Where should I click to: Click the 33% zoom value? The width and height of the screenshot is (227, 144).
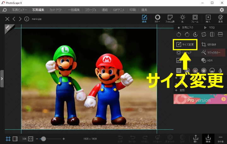pos(24,139)
